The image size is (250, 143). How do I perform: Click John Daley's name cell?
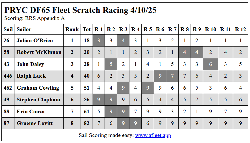pyautogui.click(x=30, y=64)
